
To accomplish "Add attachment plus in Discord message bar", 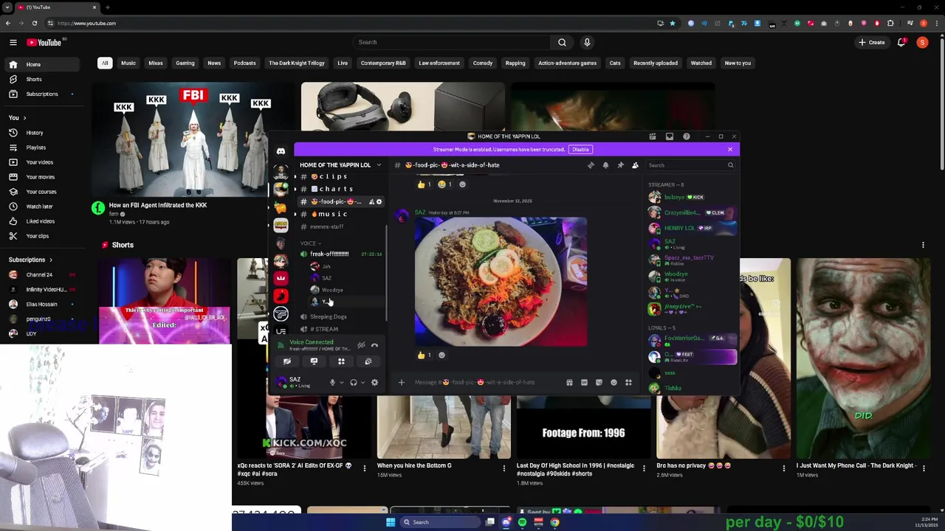I will [x=402, y=382].
